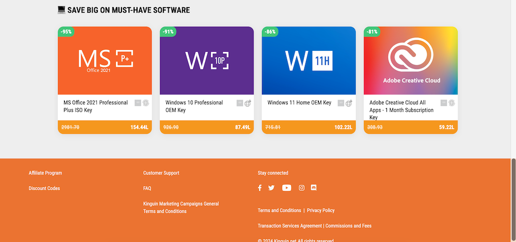
Task: Open the Commissions and Fees link
Action: (x=349, y=225)
